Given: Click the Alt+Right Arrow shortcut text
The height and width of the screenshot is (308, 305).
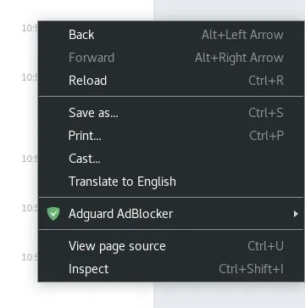Looking at the screenshot, I should (x=239, y=58).
